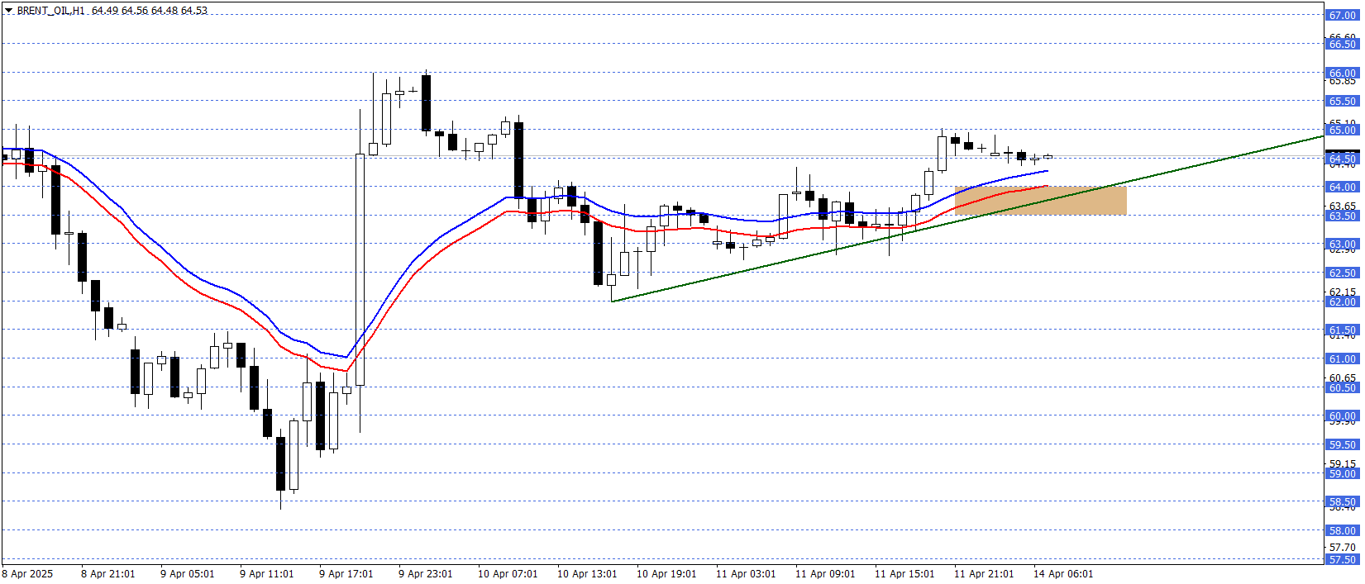This screenshot has height=584, width=1365.
Task: Click the 9 Apr 11:01 time label
Action: [x=266, y=574]
